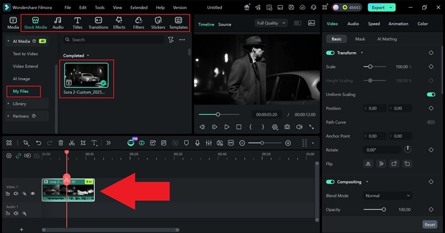Mute the Audio 1 track
The image size is (445, 233).
(x=16, y=213)
